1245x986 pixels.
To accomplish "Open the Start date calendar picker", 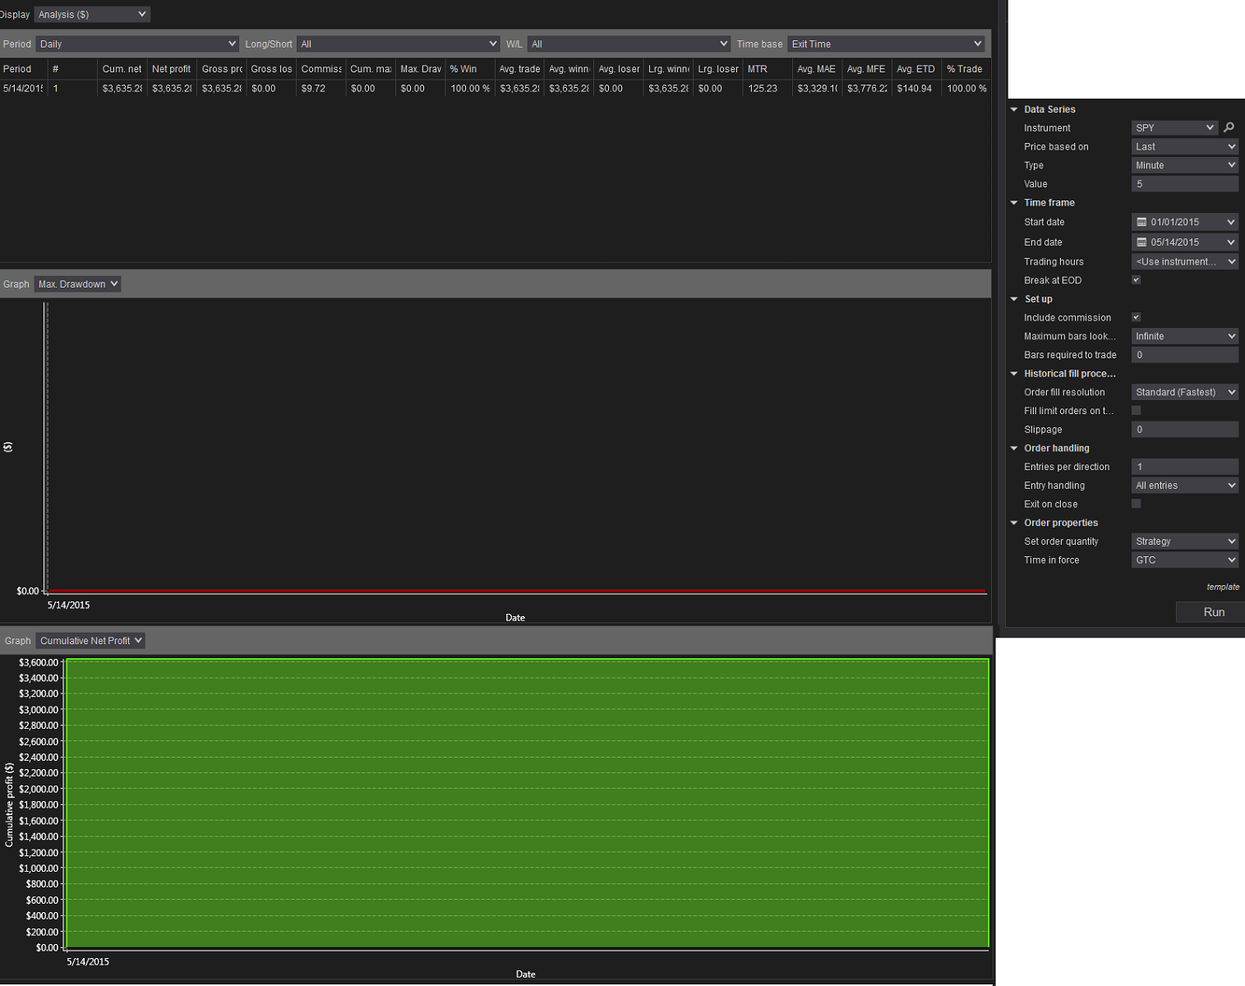I will (1141, 222).
